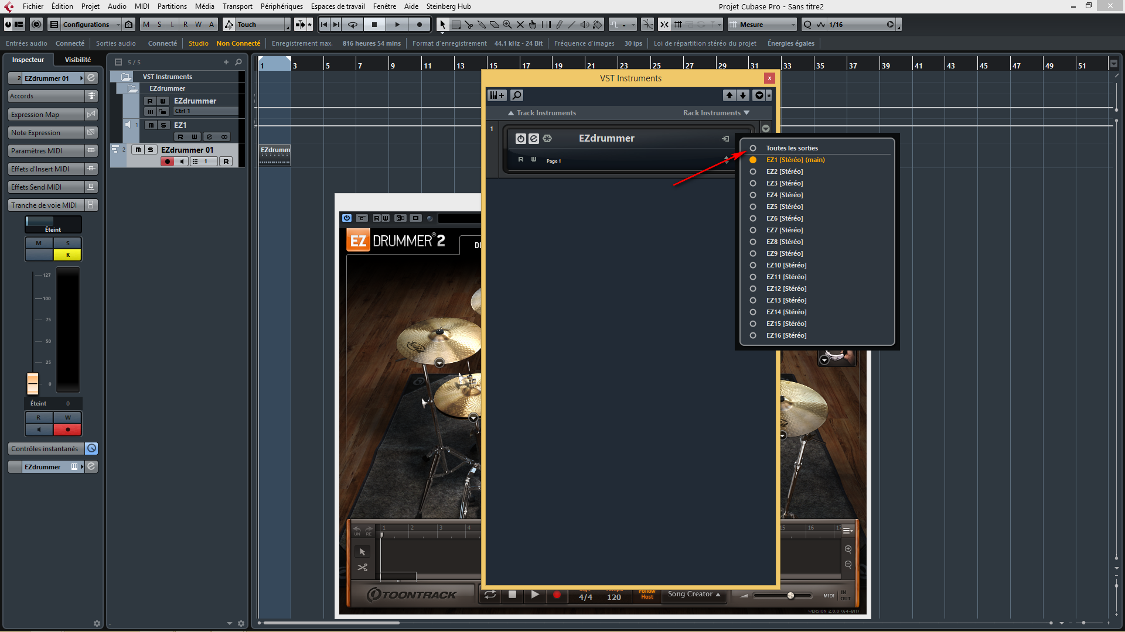The height and width of the screenshot is (632, 1125).
Task: Click the Contrôles instantanés section
Action: click(x=53, y=449)
